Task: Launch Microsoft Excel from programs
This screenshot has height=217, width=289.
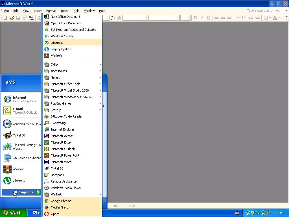Action: pos(72,142)
